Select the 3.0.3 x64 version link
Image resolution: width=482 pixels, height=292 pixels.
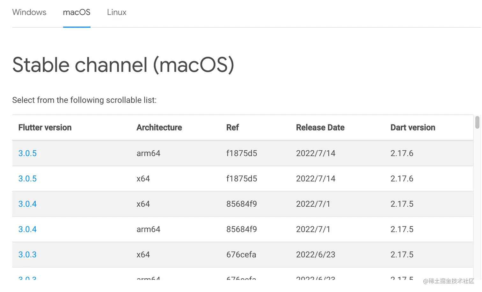[27, 254]
